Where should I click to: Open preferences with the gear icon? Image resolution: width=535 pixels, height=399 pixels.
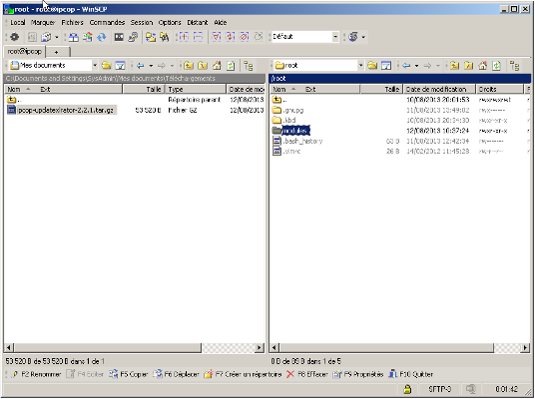tap(14, 37)
